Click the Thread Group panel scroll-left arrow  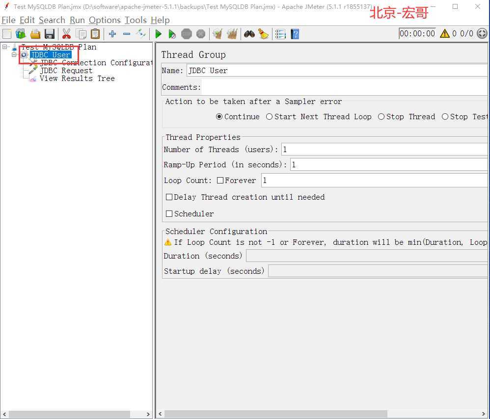(x=160, y=414)
